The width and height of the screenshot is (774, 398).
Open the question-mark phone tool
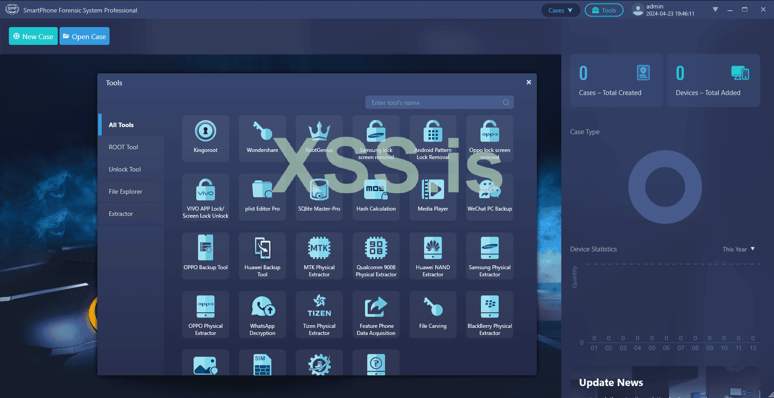click(x=376, y=362)
